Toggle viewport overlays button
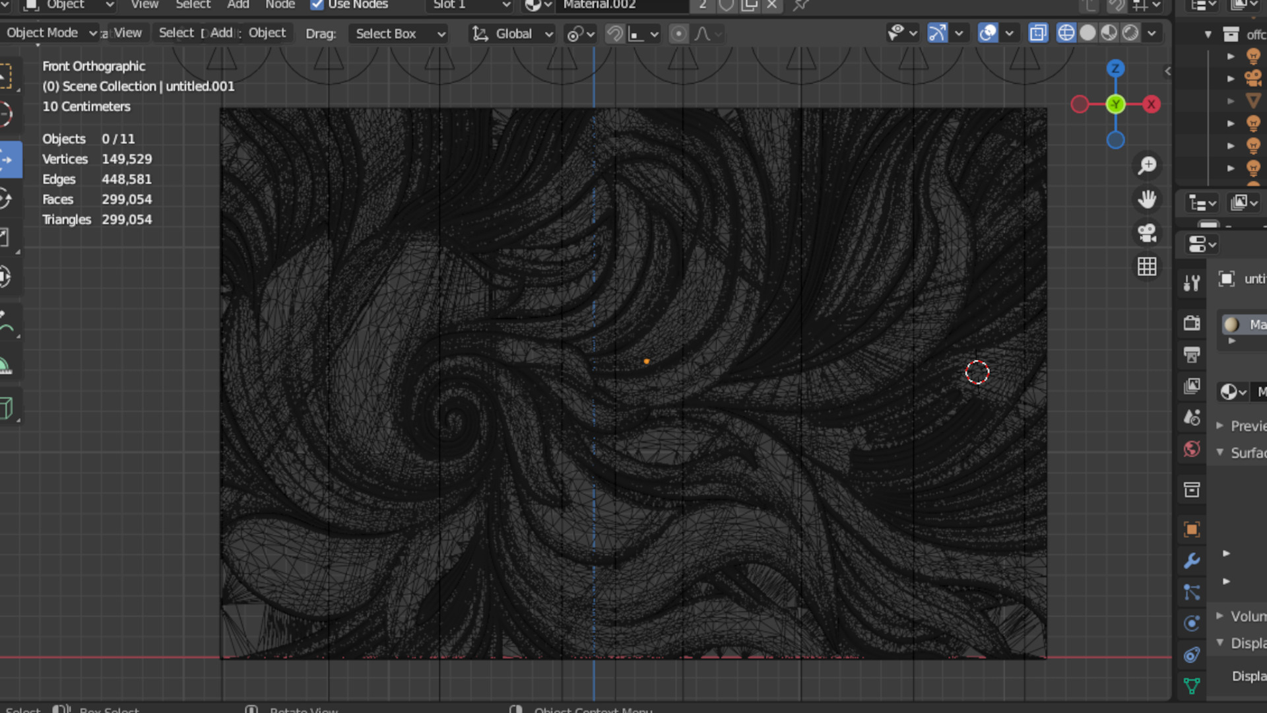Viewport: 1267px width, 713px height. [988, 33]
